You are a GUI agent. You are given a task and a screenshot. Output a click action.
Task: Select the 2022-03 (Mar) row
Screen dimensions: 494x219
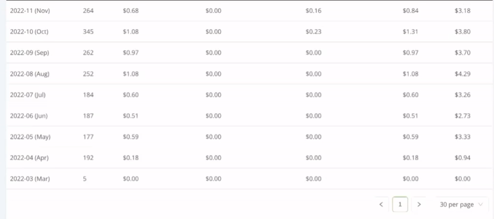click(x=249, y=179)
